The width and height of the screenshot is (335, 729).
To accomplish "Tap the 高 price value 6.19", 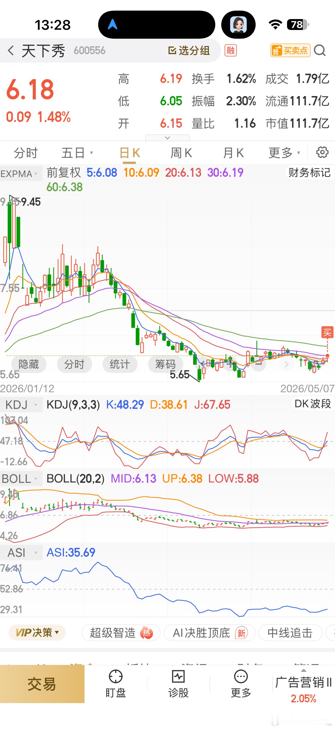I will click(171, 79).
